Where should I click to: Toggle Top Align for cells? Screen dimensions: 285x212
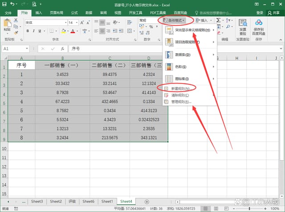96,23
